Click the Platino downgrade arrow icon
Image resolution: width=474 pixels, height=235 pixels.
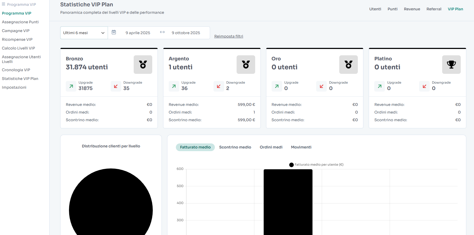[x=424, y=86]
